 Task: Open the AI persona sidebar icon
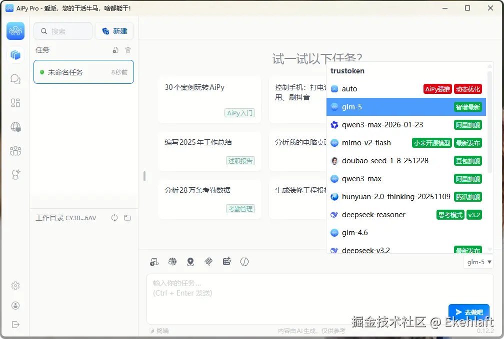(x=15, y=174)
